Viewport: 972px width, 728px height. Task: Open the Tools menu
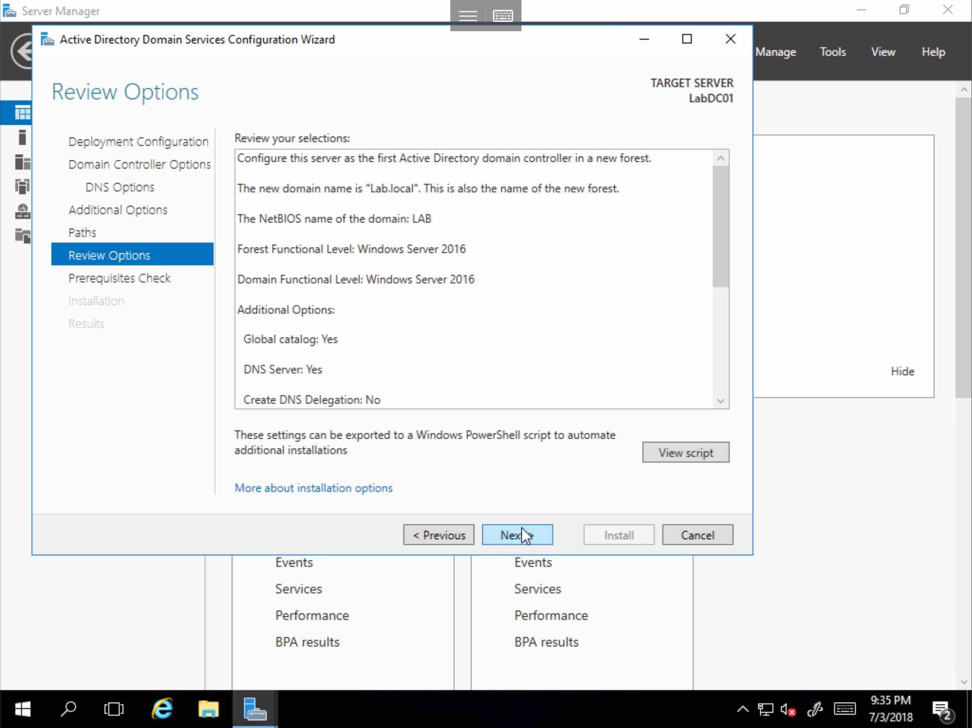(x=833, y=51)
